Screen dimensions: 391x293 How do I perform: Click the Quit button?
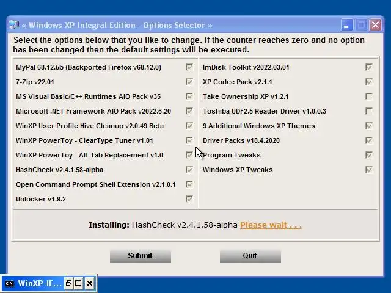pos(250,256)
